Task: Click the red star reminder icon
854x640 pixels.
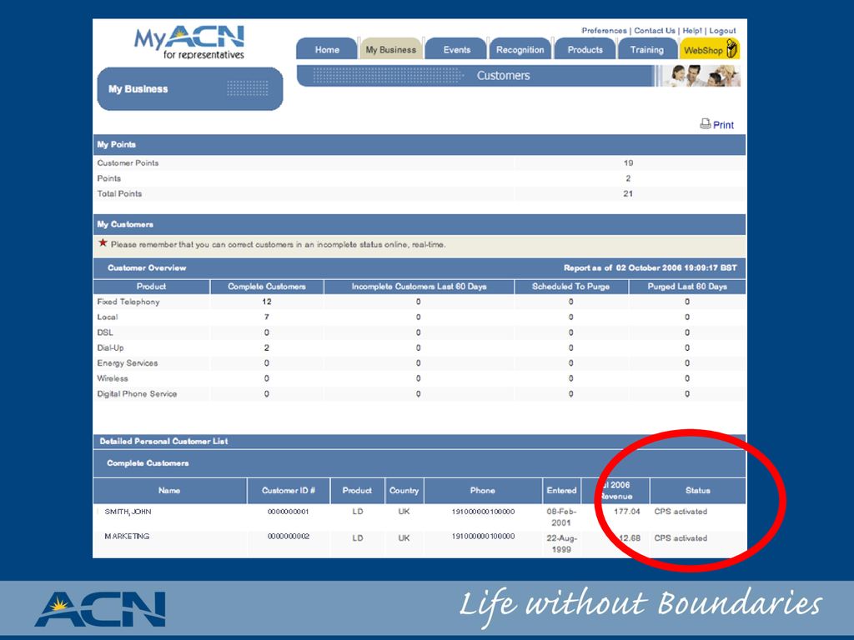Action: 103,242
